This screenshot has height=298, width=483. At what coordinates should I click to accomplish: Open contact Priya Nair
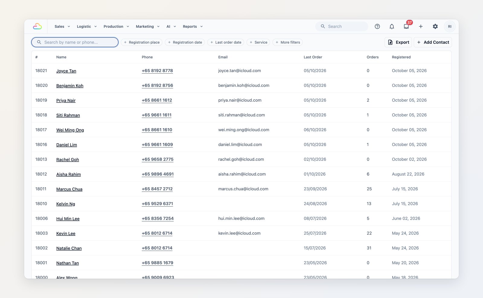[x=66, y=100]
